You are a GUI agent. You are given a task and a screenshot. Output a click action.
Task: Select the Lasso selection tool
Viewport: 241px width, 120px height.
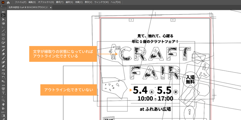click(3, 23)
